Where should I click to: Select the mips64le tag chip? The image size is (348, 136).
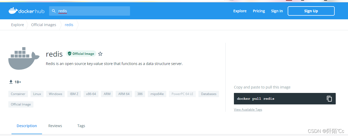coord(157,94)
